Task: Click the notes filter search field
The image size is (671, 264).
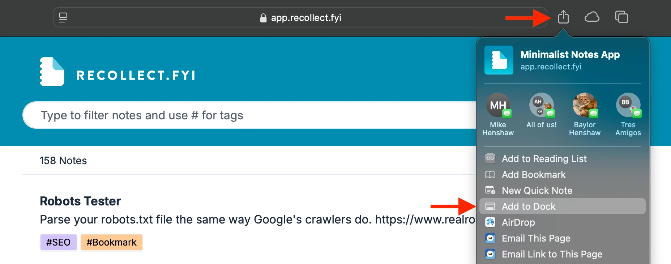Action: click(x=217, y=115)
